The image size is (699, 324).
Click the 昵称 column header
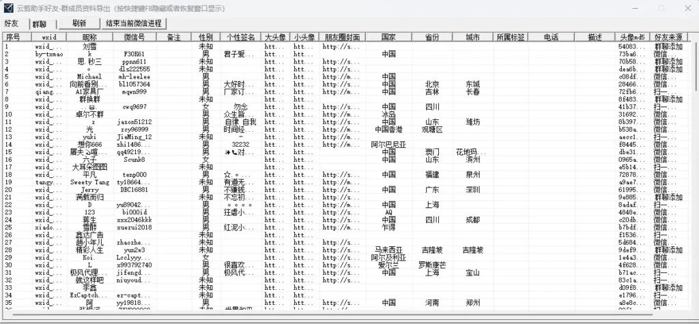(x=89, y=37)
